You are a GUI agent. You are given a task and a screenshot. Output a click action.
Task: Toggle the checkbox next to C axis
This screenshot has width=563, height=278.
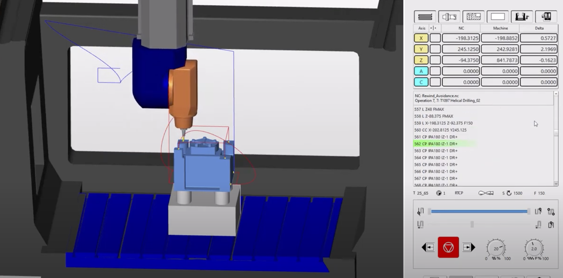[435, 82]
